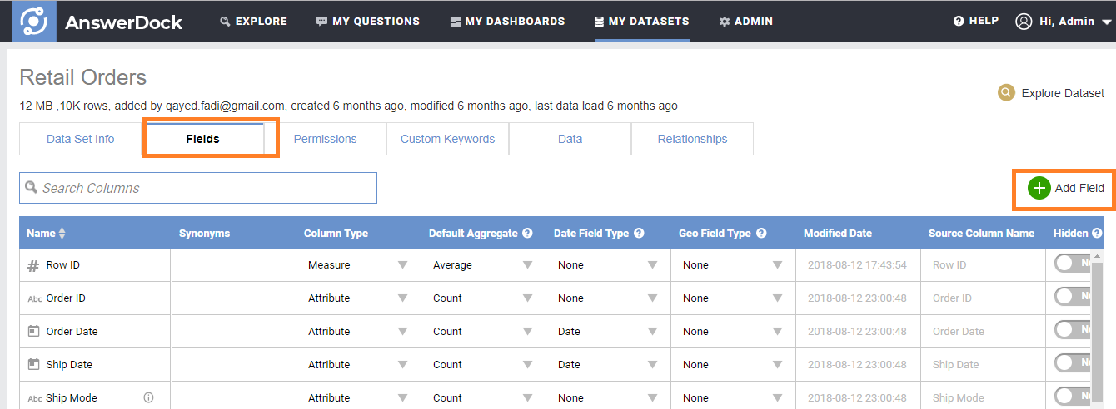Expand the Hi, Admin user menu arrow

1107,22
